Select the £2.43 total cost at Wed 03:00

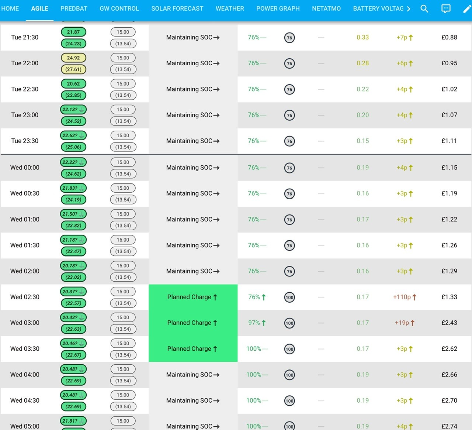449,323
